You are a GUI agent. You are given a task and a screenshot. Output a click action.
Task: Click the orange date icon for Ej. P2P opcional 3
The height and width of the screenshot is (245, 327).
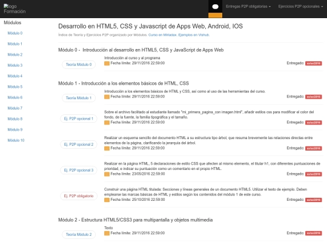[x=107, y=174]
